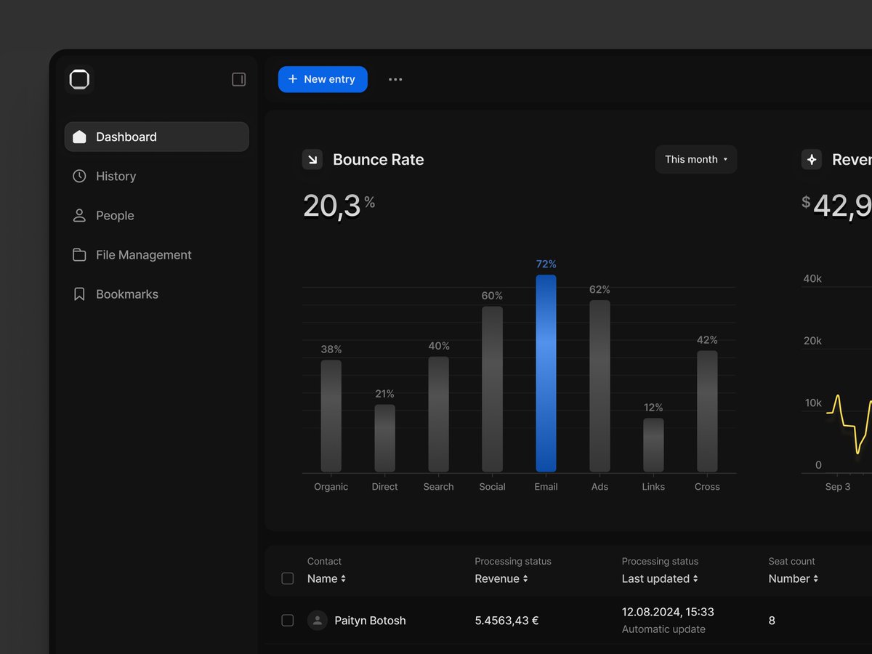Click the Bounce Rate title
This screenshot has width=872, height=654.
pyautogui.click(x=378, y=160)
